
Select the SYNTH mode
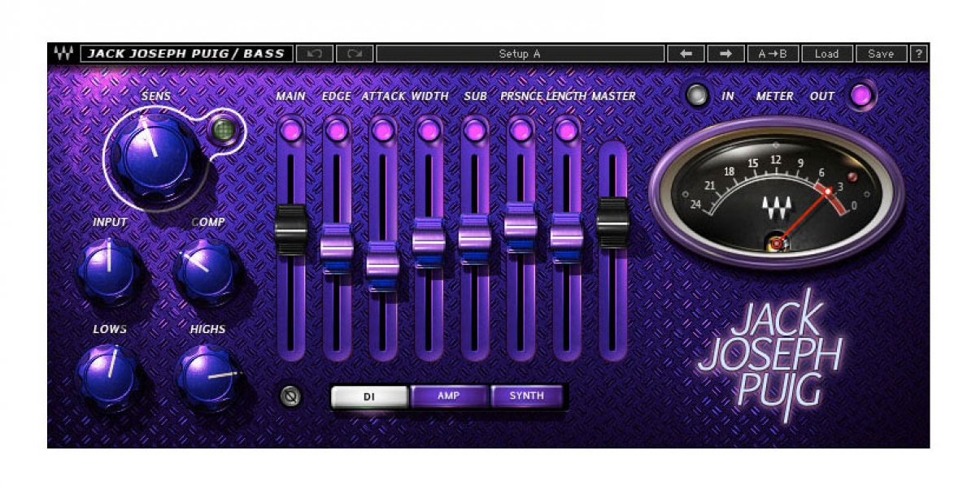527,396
